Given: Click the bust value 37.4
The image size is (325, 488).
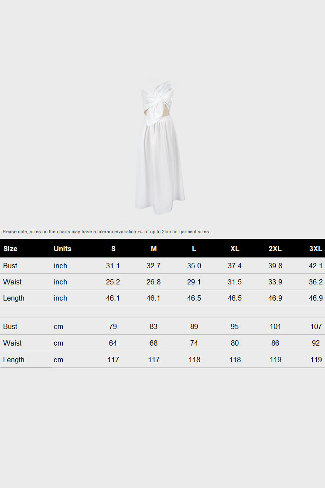Looking at the screenshot, I should [x=235, y=266].
